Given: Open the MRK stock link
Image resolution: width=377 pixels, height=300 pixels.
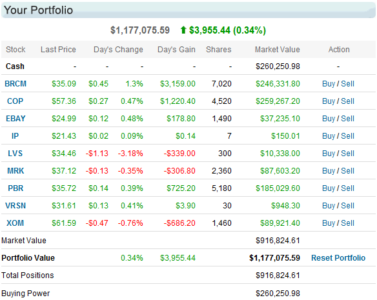Looking at the screenshot, I should [x=15, y=171].
